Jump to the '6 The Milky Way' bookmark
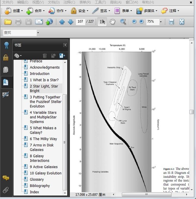This screenshot has height=199, width=196. click(x=43, y=139)
